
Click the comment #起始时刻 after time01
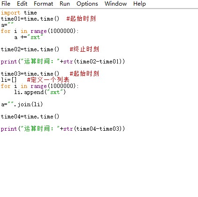[x=81, y=18]
